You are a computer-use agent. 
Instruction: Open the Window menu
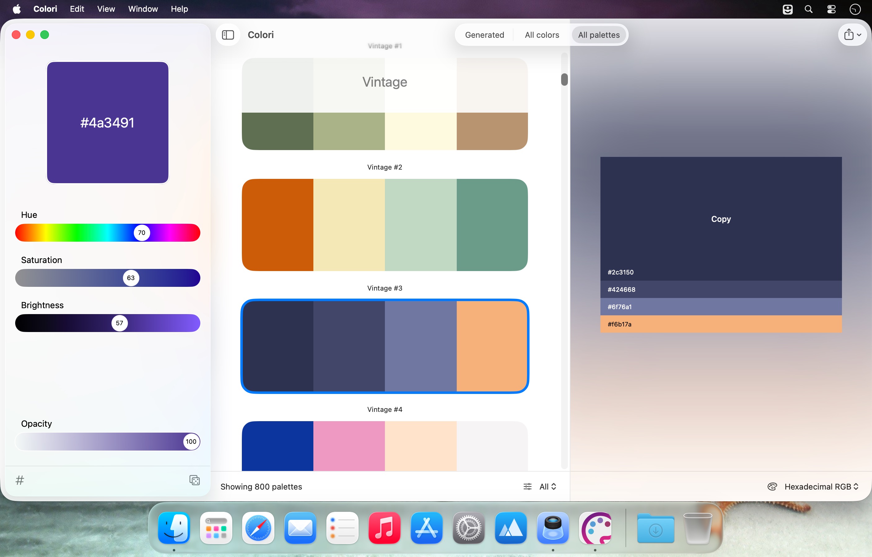coord(143,9)
